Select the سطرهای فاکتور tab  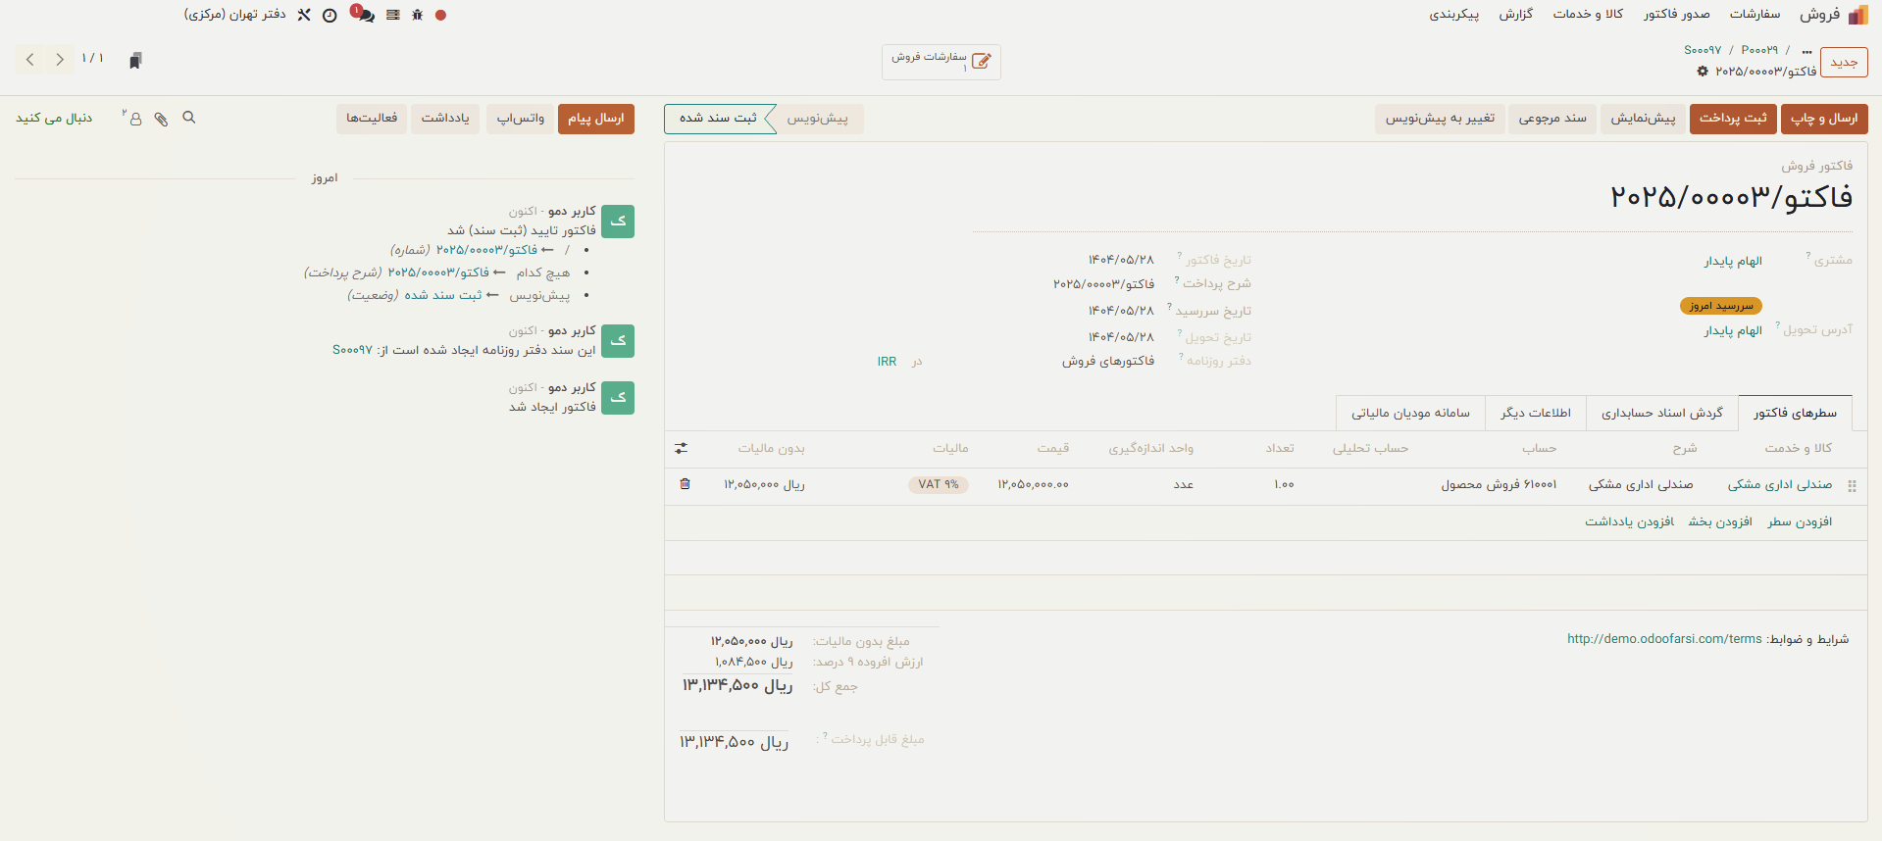(1795, 413)
